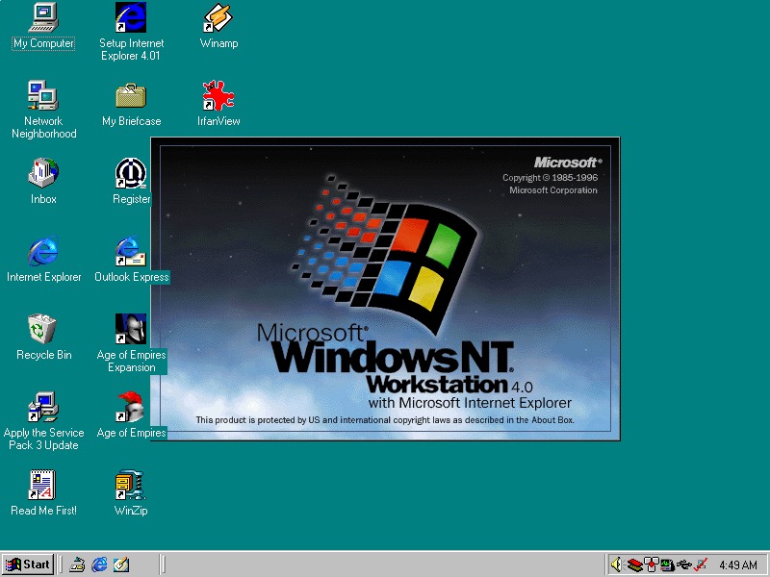Launch Internet Explorer from quick launch bar
Image resolution: width=770 pixels, height=577 pixels.
99,564
